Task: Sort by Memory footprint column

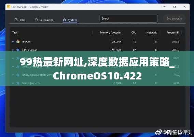Action: (111, 33)
